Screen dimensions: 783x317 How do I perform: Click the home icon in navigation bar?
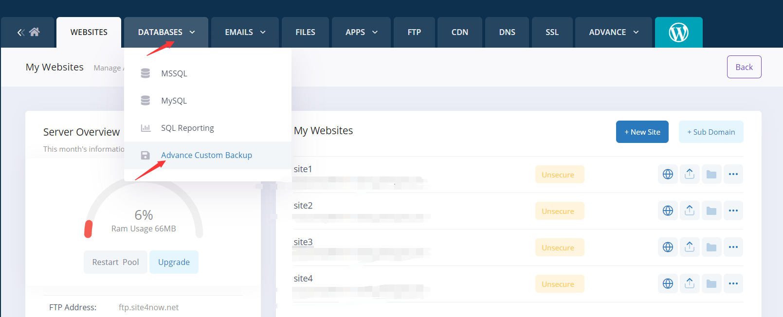pyautogui.click(x=34, y=32)
